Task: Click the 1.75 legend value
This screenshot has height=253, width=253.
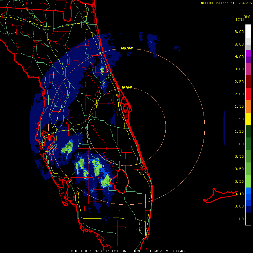Action: (239, 107)
